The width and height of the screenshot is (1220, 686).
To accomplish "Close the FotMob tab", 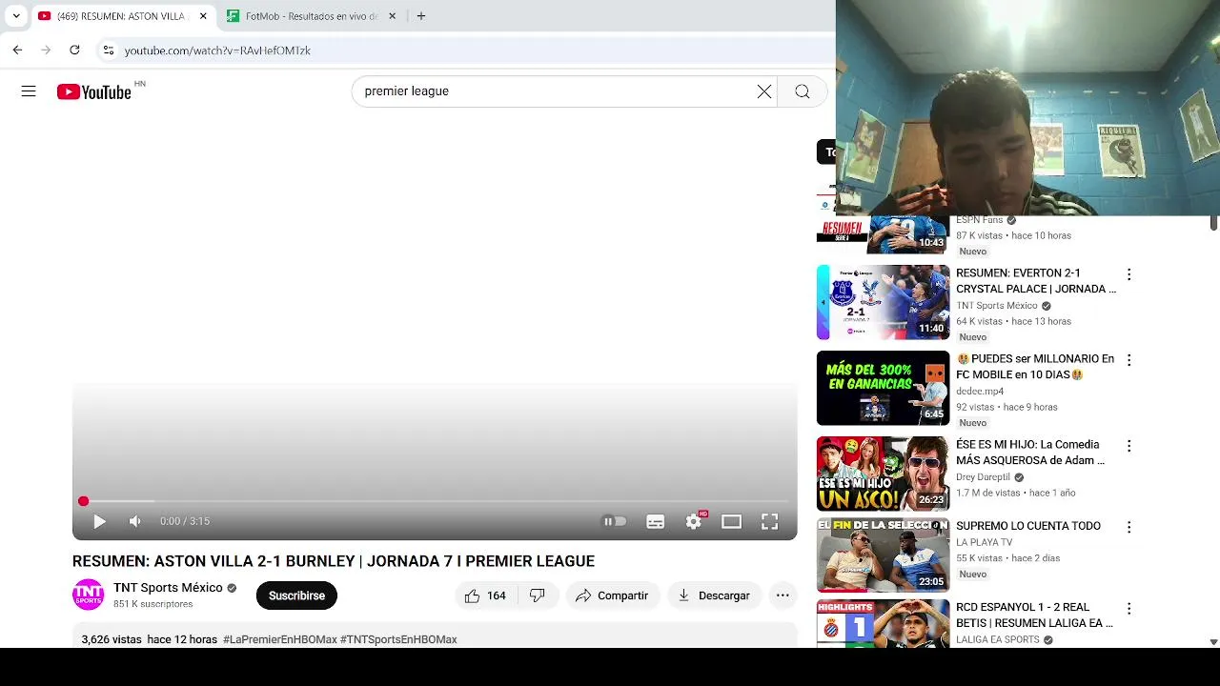I will 392,16.
